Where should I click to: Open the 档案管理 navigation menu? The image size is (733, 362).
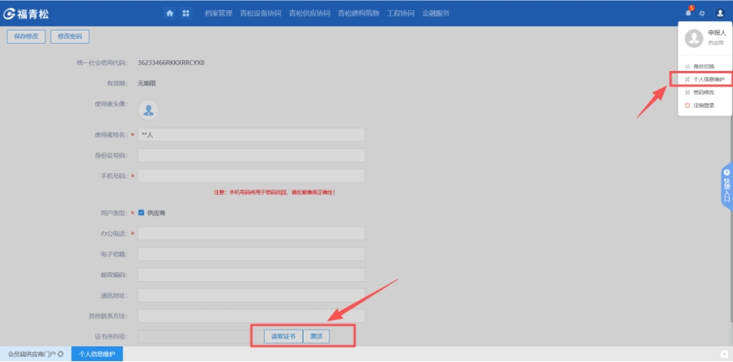[x=219, y=13]
